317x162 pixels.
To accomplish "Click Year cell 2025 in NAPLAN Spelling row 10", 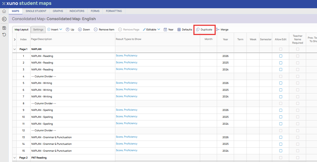I will click(225, 117).
